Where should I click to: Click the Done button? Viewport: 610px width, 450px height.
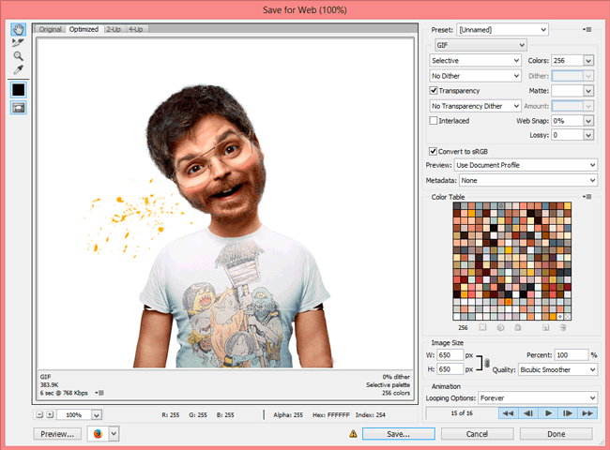(x=556, y=434)
